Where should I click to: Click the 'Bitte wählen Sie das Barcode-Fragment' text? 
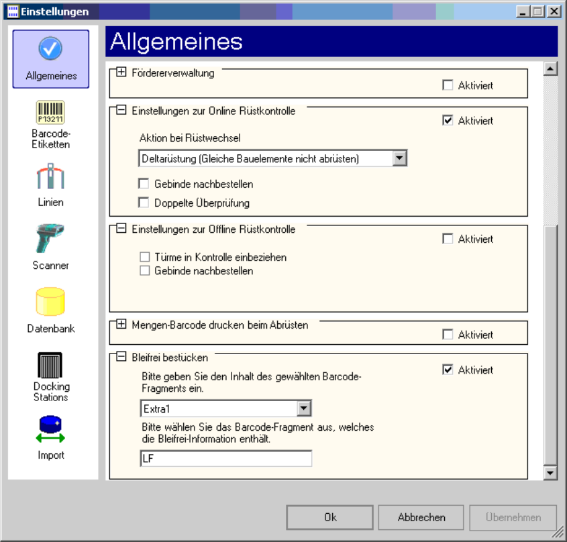pos(258,433)
